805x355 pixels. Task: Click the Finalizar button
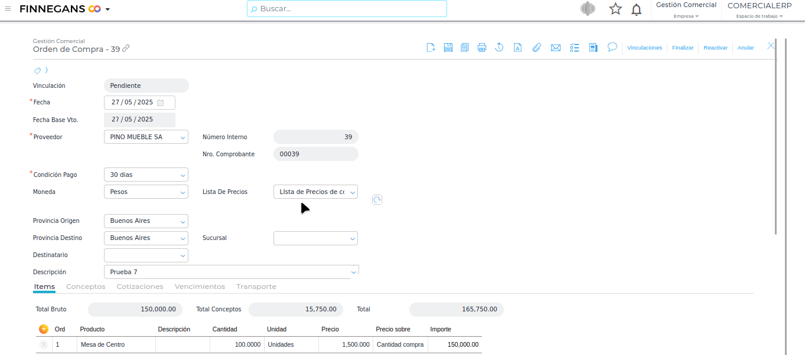click(x=683, y=48)
